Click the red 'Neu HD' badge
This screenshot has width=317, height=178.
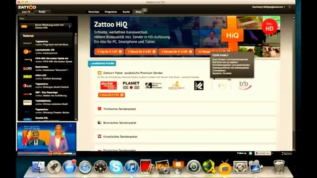269,27
